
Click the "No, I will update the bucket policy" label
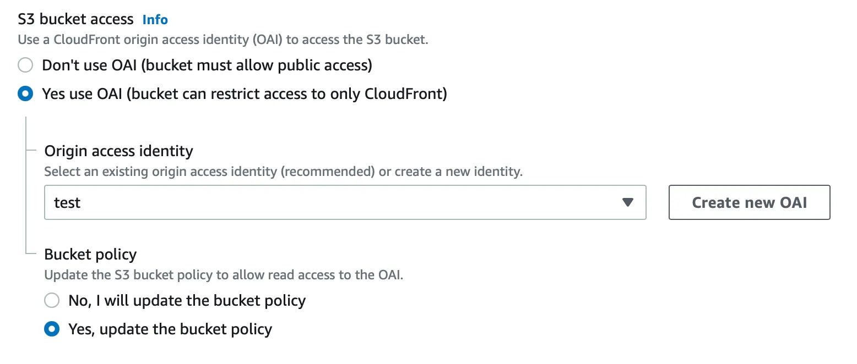(x=187, y=301)
